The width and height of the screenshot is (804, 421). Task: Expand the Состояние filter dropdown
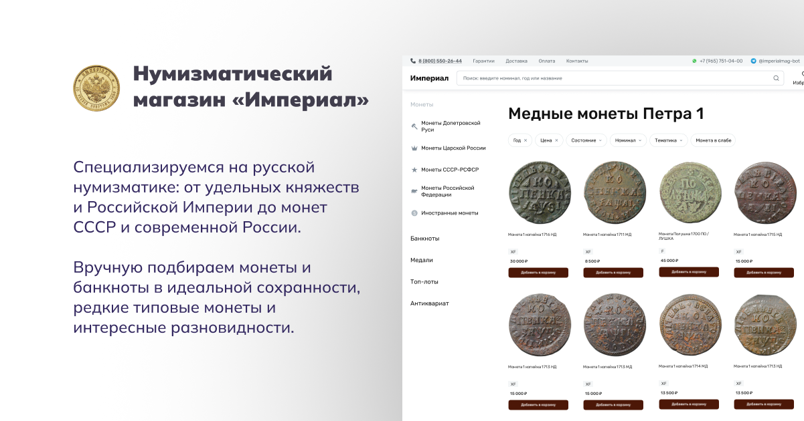coord(586,140)
